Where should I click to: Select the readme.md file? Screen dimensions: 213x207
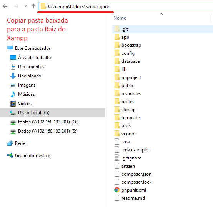pos(130,198)
